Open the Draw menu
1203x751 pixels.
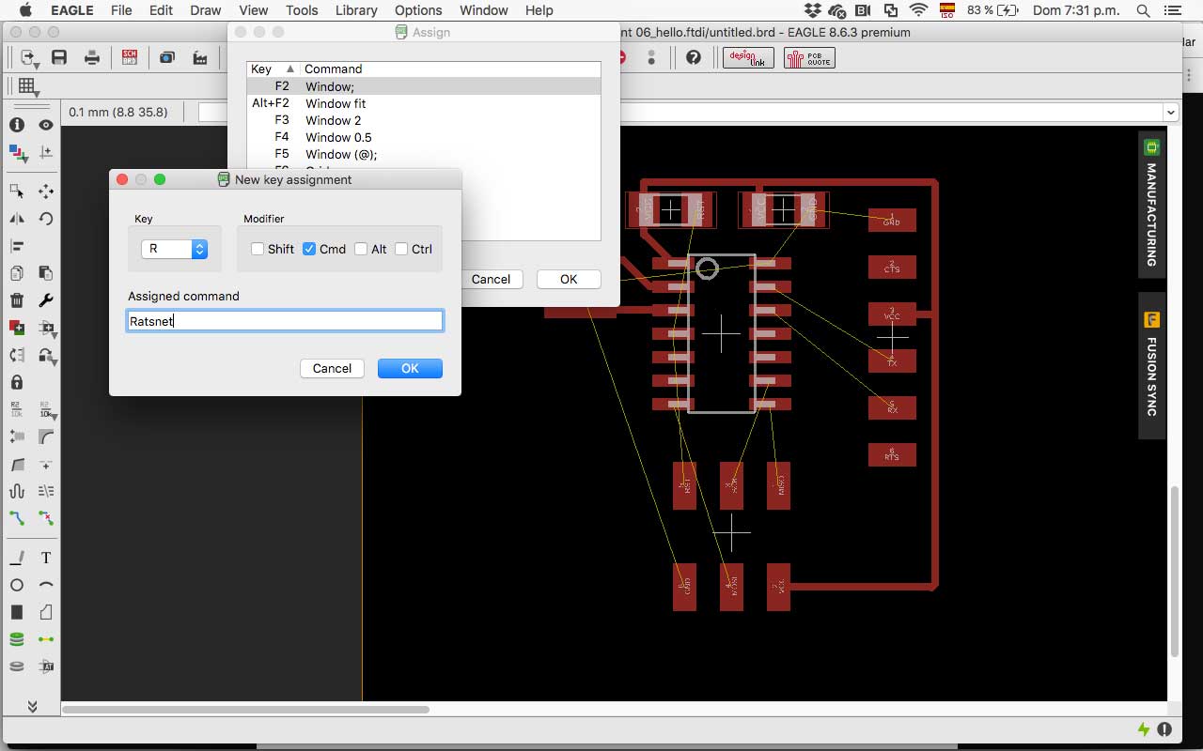(206, 10)
